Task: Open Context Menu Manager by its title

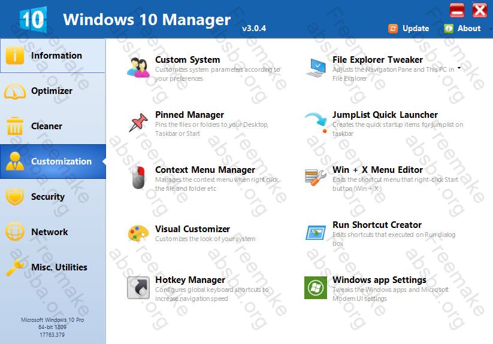Action: [205, 170]
